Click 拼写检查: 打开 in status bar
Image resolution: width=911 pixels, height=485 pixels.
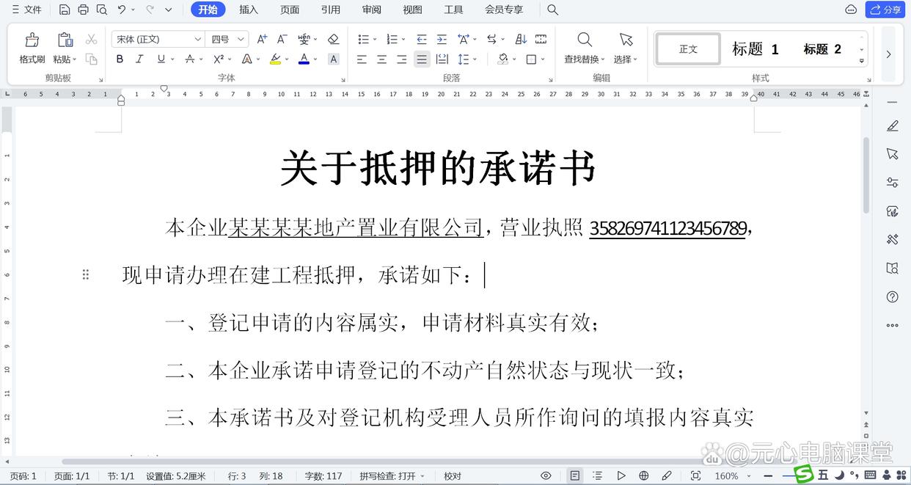[392, 476]
